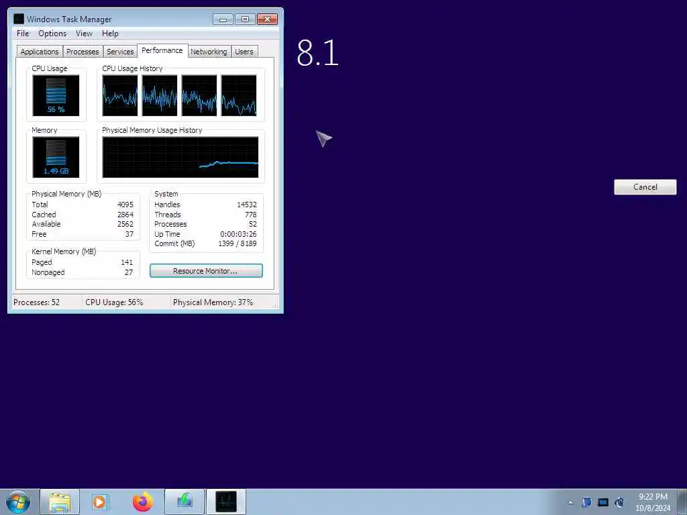Open the clock showing 9:22 PM
687x515 pixels.
[x=653, y=502]
